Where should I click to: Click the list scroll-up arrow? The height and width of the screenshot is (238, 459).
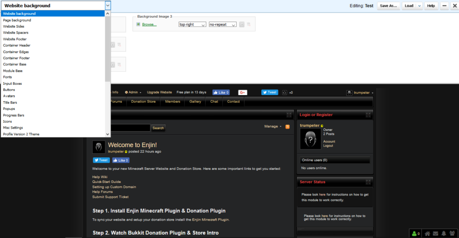(x=108, y=13)
